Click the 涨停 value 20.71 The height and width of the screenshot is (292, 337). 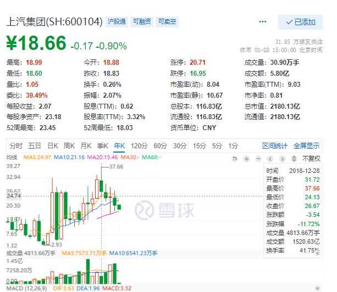click(x=197, y=63)
